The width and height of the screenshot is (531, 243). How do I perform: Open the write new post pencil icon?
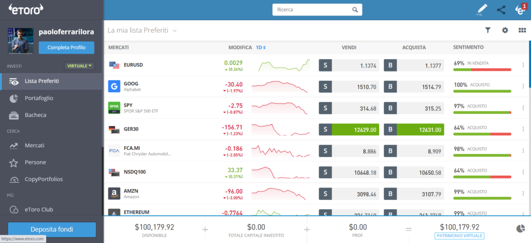[x=482, y=10]
